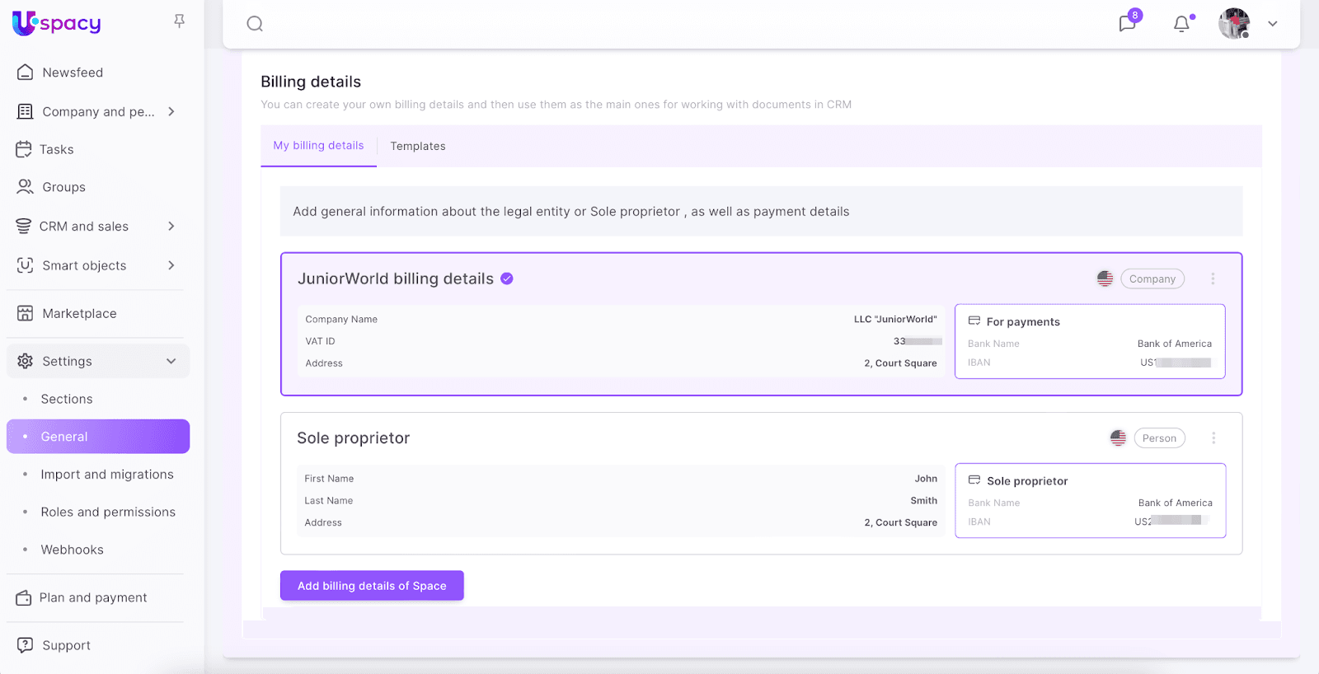Open Roles and permissions settings
Screen dimensions: 1319x674
pyautogui.click(x=108, y=513)
